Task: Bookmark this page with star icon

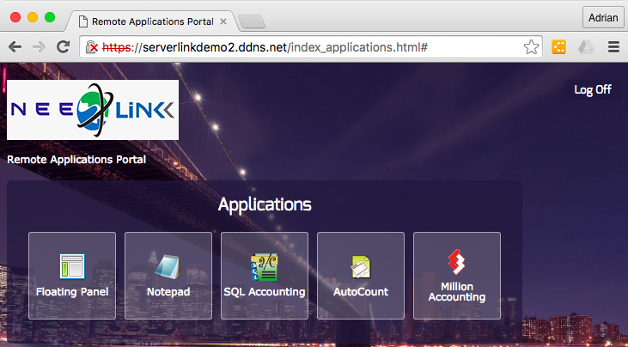Action: tap(531, 47)
